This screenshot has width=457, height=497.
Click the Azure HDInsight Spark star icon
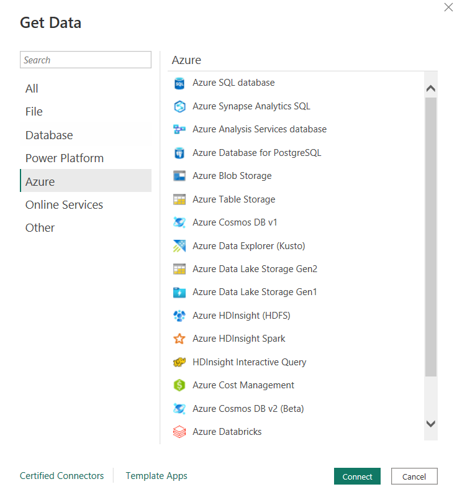[179, 339]
